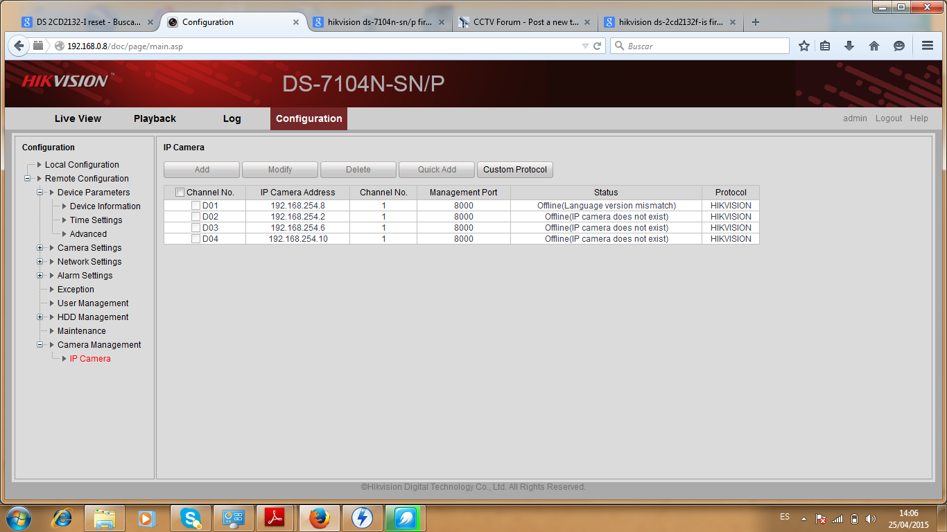Expand the Alarm Settings tree node
The height and width of the screenshot is (532, 947).
[40, 276]
